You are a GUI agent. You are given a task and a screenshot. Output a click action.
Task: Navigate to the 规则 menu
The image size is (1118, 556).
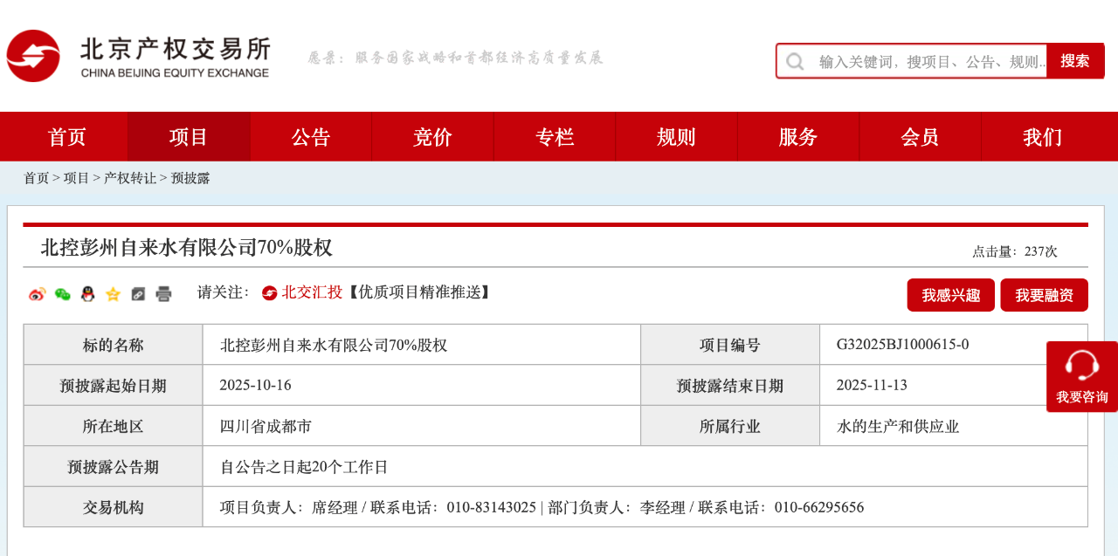676,137
